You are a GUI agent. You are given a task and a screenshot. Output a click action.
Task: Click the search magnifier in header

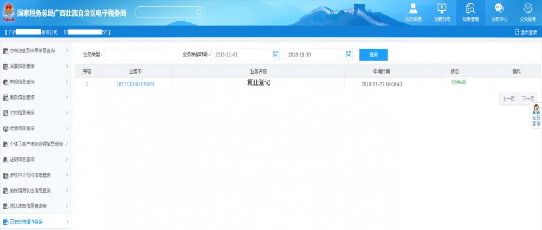(x=199, y=12)
